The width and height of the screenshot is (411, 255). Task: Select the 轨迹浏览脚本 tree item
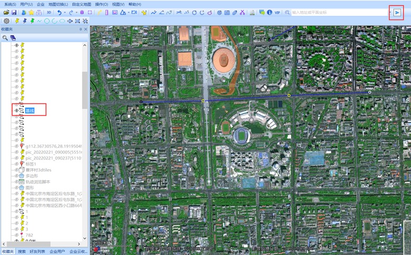point(38,182)
